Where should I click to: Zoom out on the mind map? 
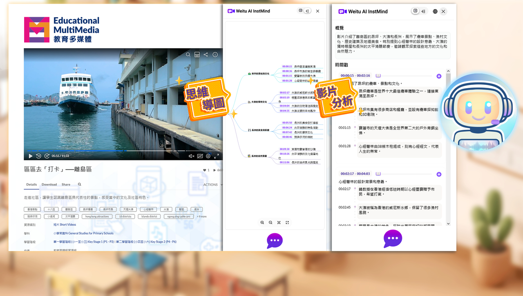(270, 223)
